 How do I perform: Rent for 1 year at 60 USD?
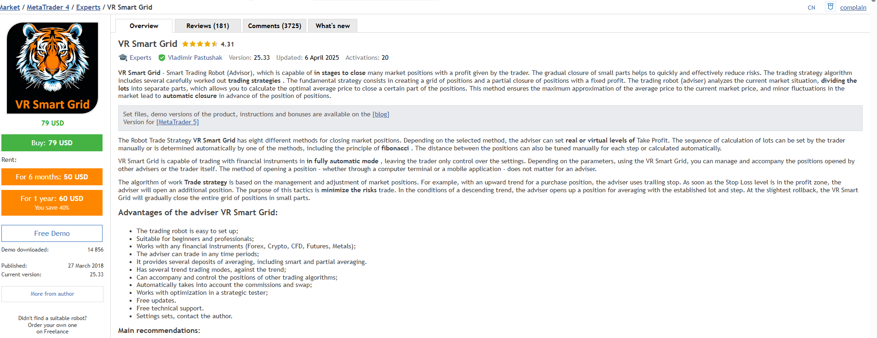52,202
